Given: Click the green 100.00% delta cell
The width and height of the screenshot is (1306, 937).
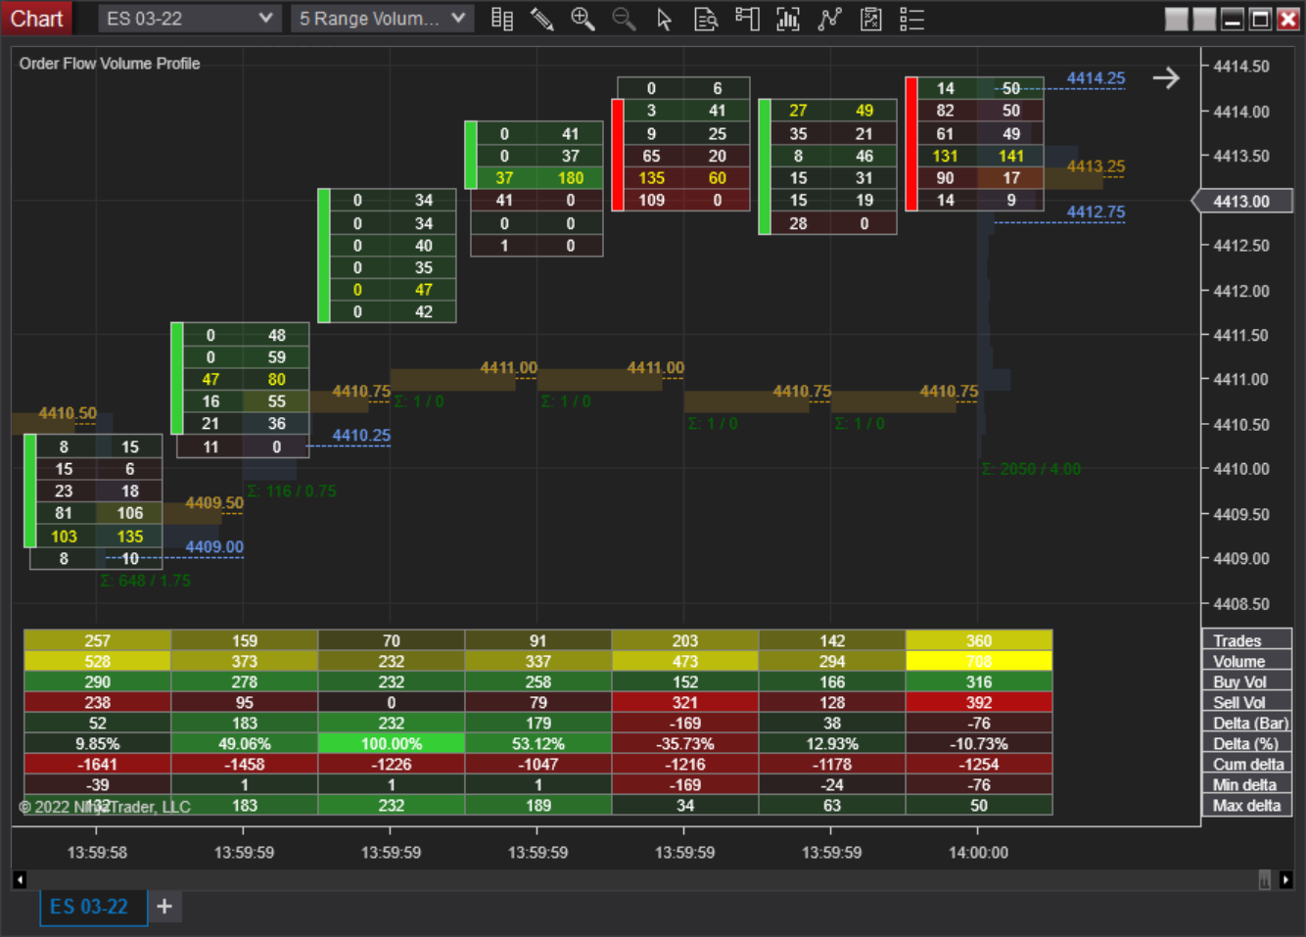Looking at the screenshot, I should click(x=392, y=743).
